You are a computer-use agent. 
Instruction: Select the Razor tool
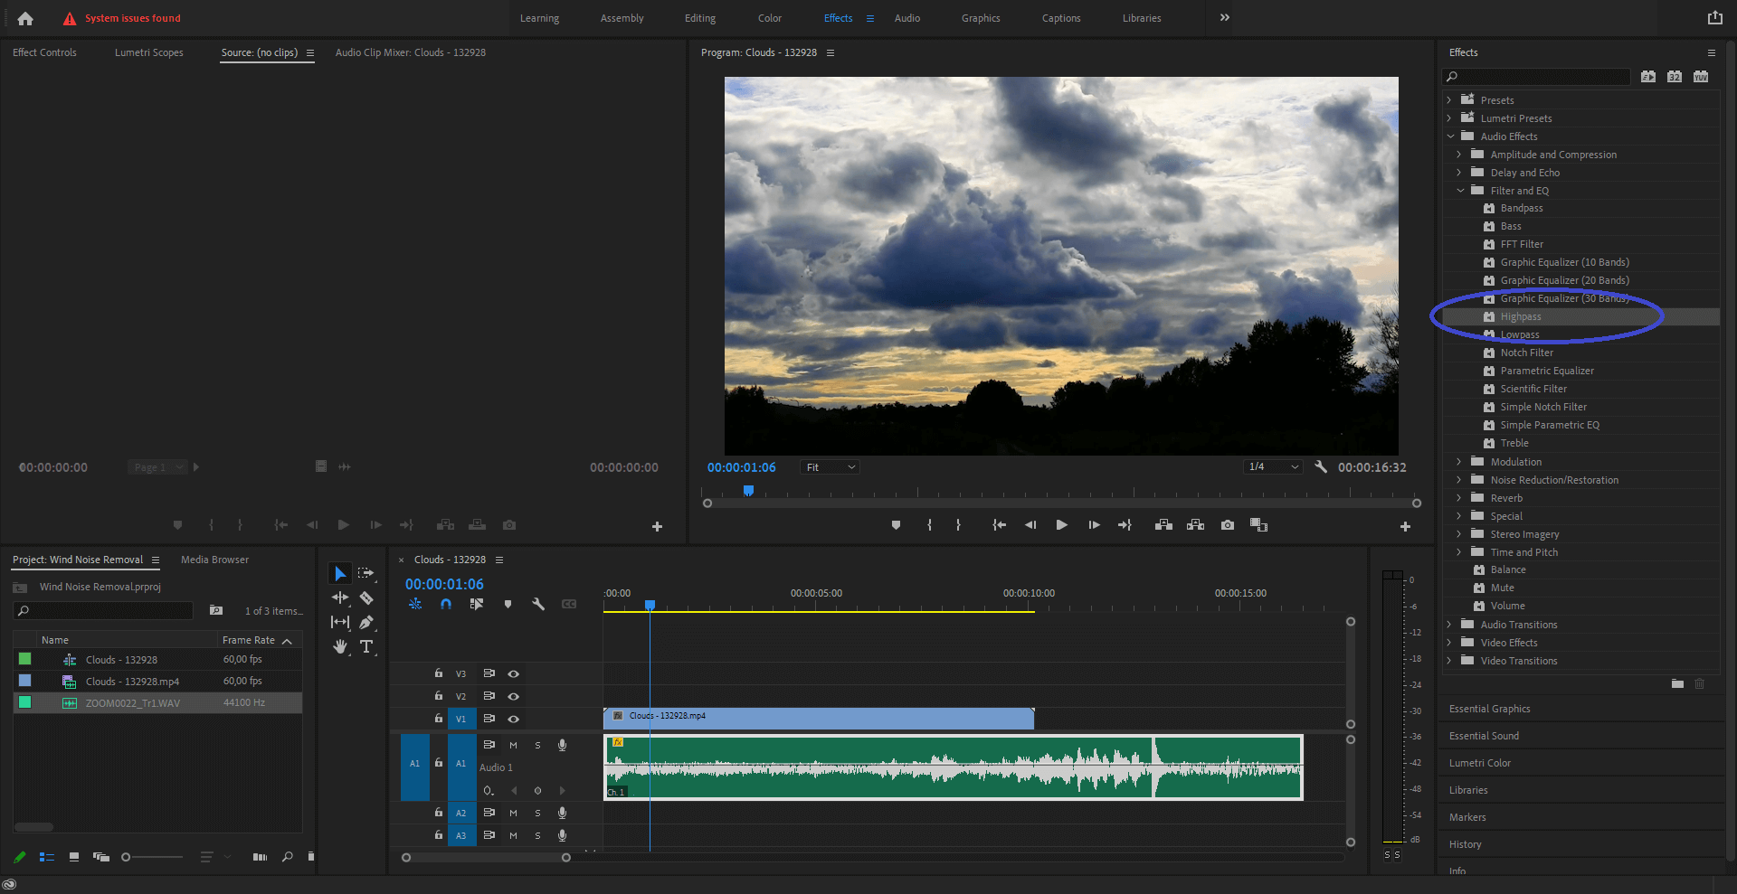(x=366, y=598)
